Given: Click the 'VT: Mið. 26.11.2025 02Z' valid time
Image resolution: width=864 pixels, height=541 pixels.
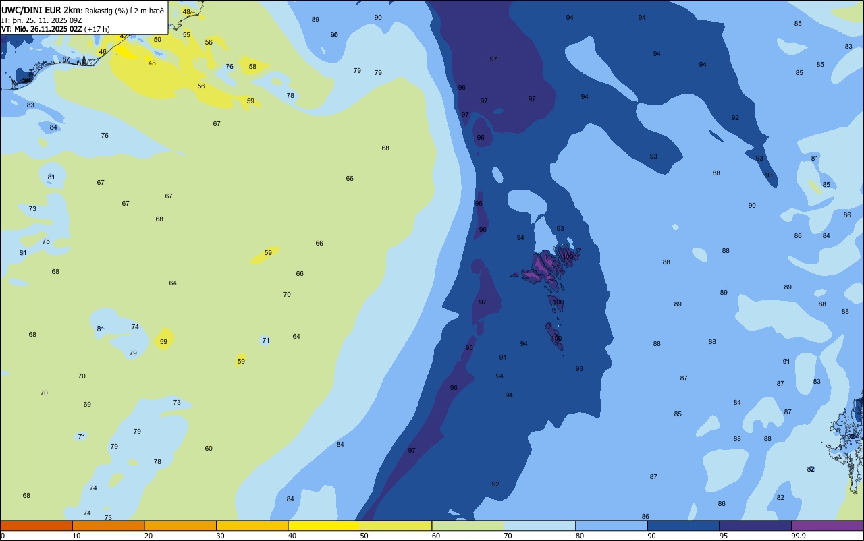Looking at the screenshot, I should coord(42,29).
